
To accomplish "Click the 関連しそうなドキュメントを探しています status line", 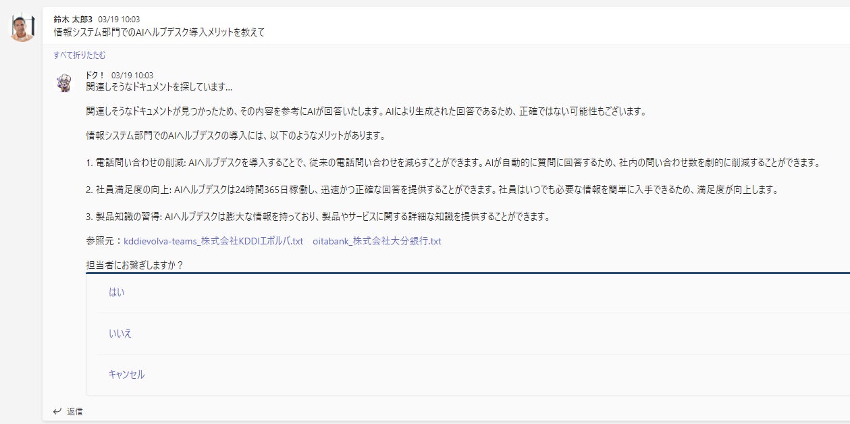I will (x=159, y=87).
